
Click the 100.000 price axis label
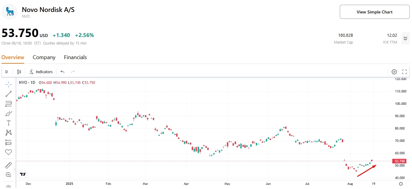click(400, 104)
